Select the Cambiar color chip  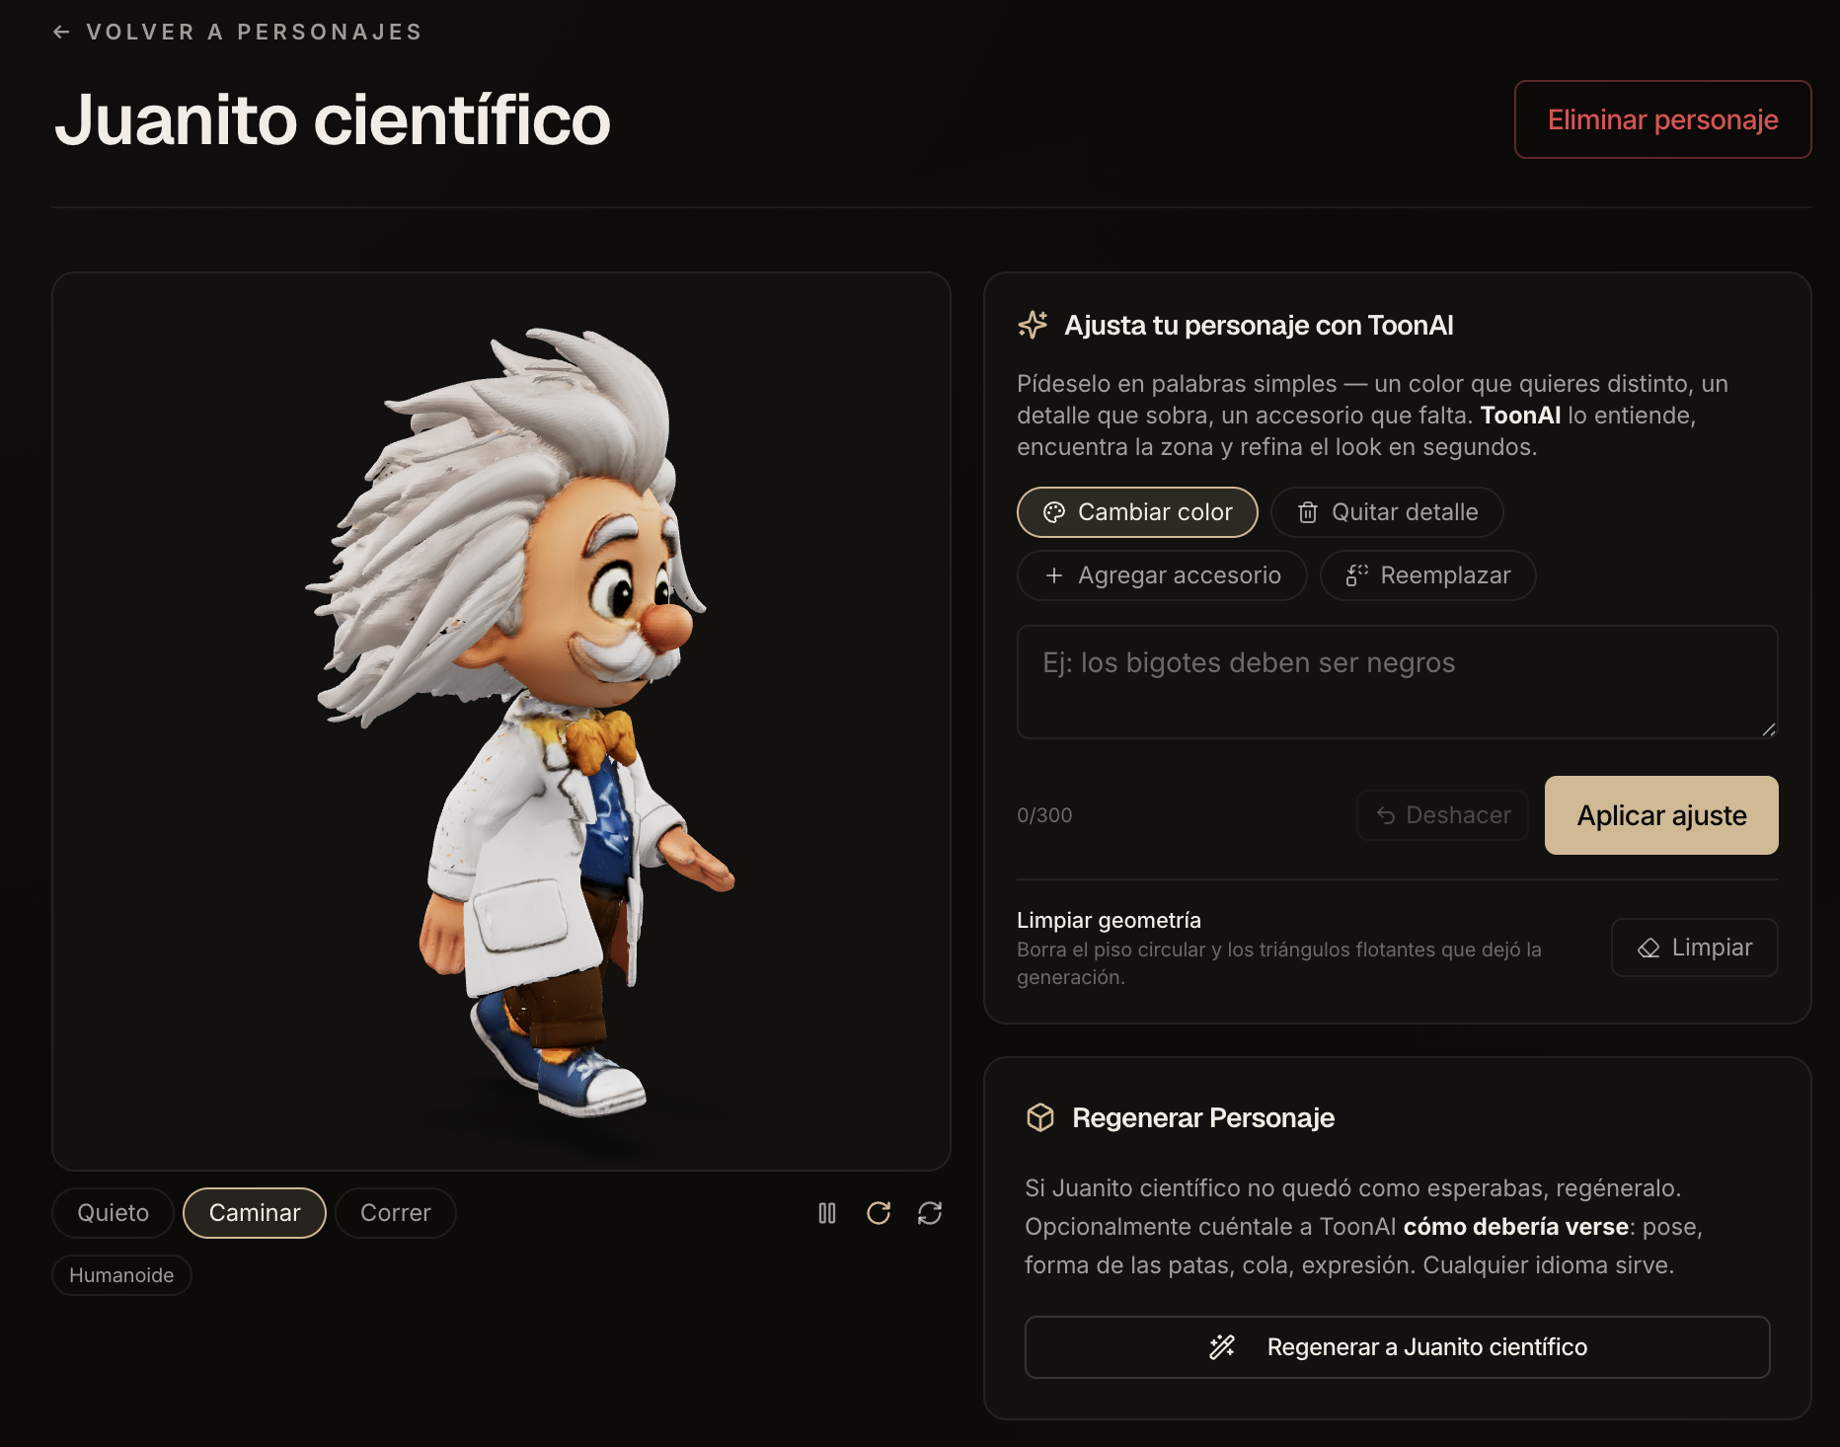pyautogui.click(x=1137, y=512)
